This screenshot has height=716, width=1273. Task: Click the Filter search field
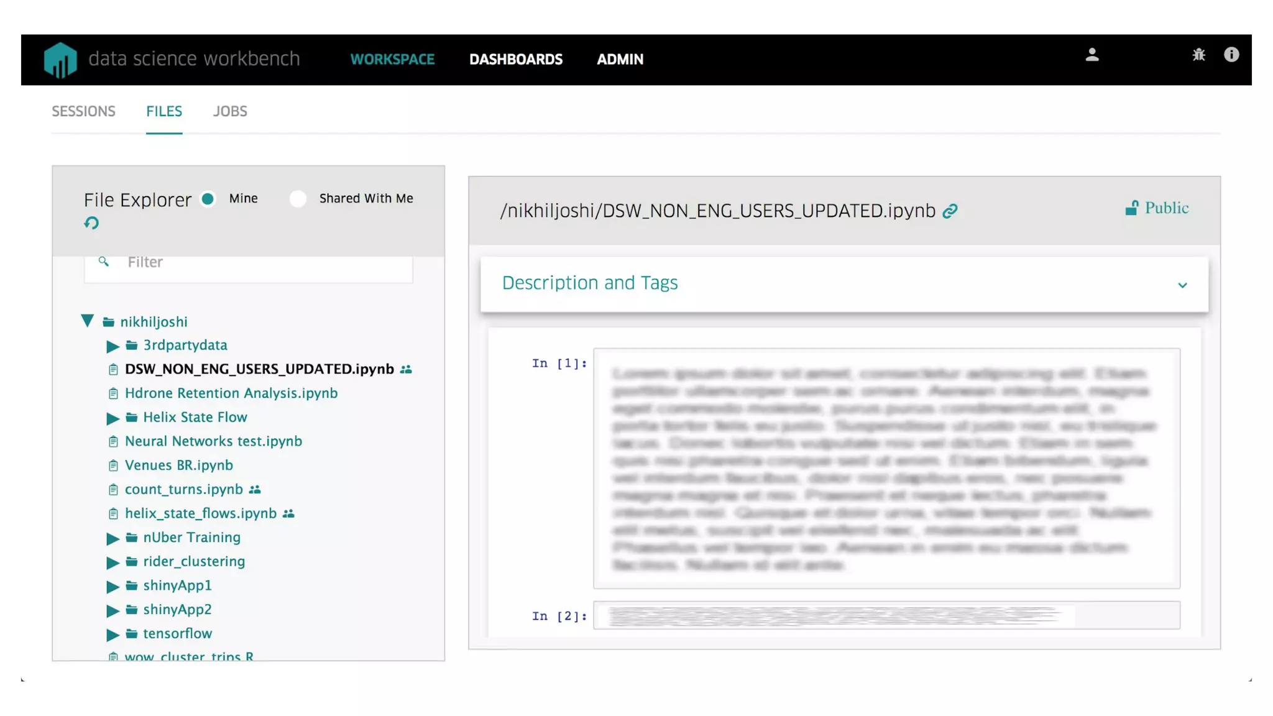click(x=261, y=262)
